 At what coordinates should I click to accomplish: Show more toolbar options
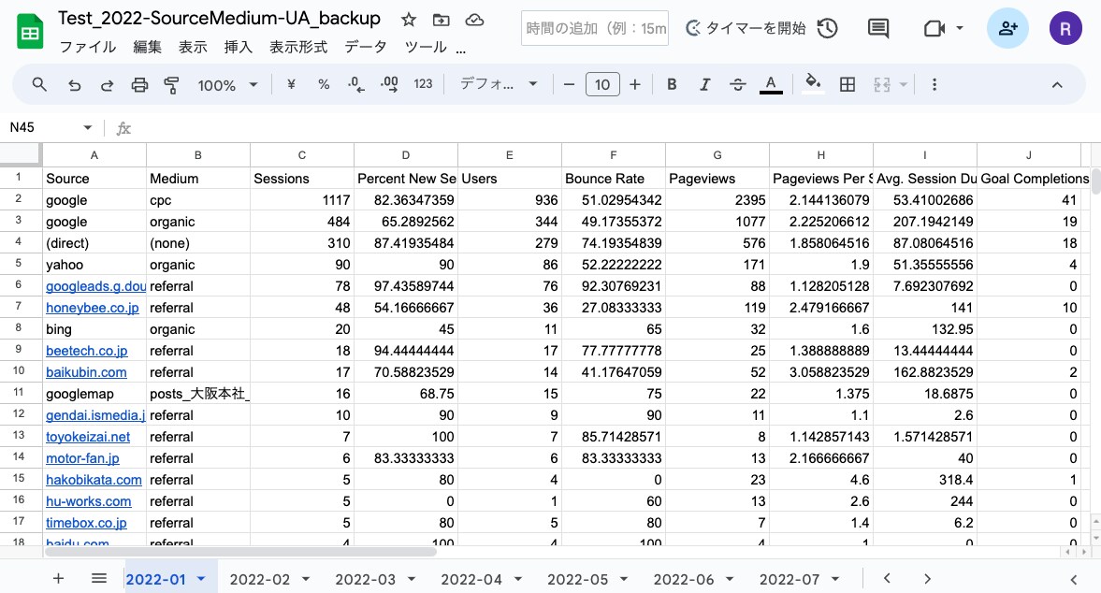point(934,84)
